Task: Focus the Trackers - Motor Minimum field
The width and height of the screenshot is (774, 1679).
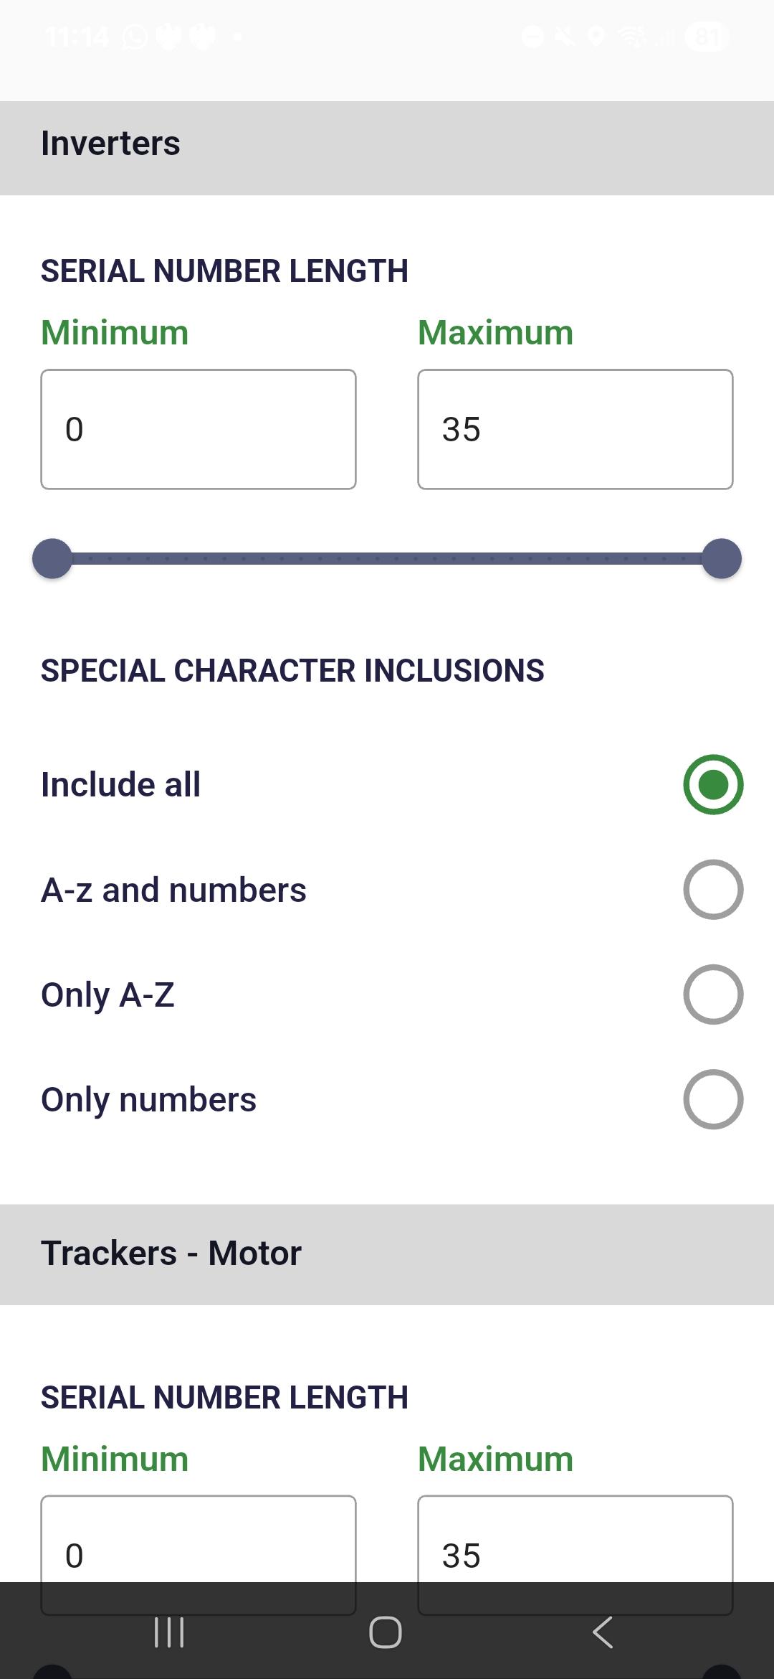Action: click(x=199, y=1543)
